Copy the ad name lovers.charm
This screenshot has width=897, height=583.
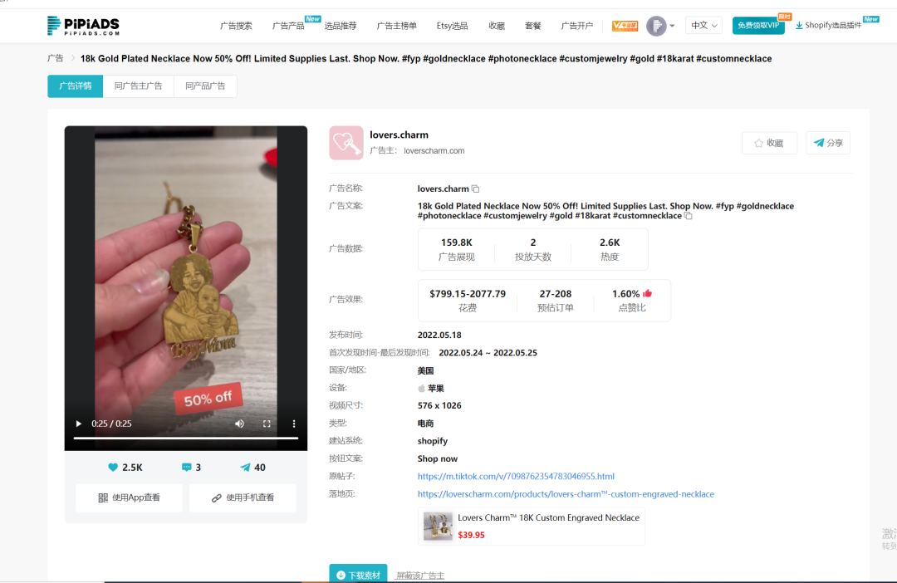[476, 189]
